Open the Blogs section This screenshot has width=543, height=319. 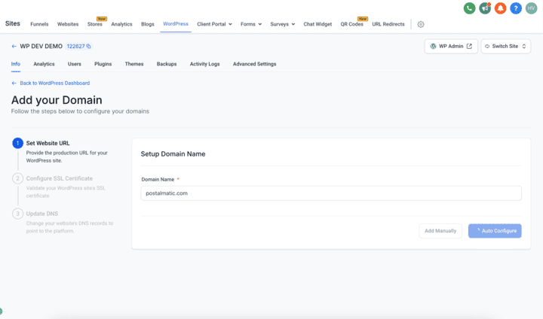coord(148,24)
